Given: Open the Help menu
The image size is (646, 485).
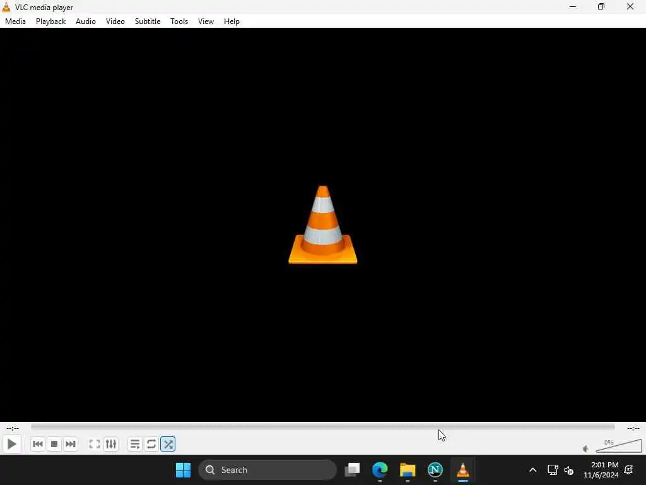Looking at the screenshot, I should 232,21.
